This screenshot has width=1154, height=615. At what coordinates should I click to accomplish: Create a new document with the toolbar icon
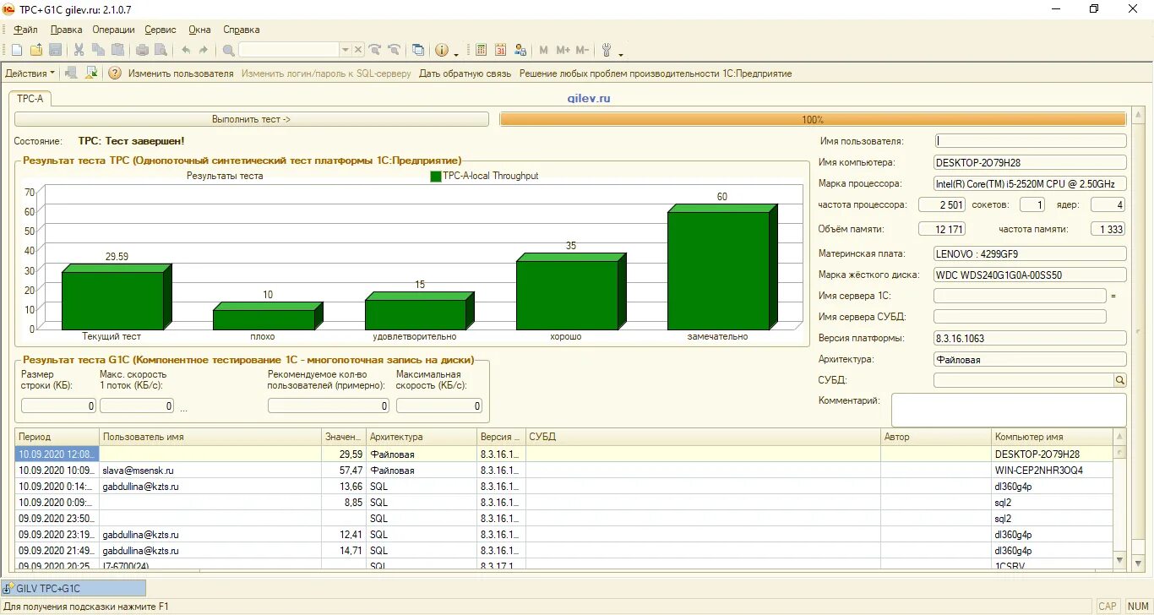click(17, 50)
